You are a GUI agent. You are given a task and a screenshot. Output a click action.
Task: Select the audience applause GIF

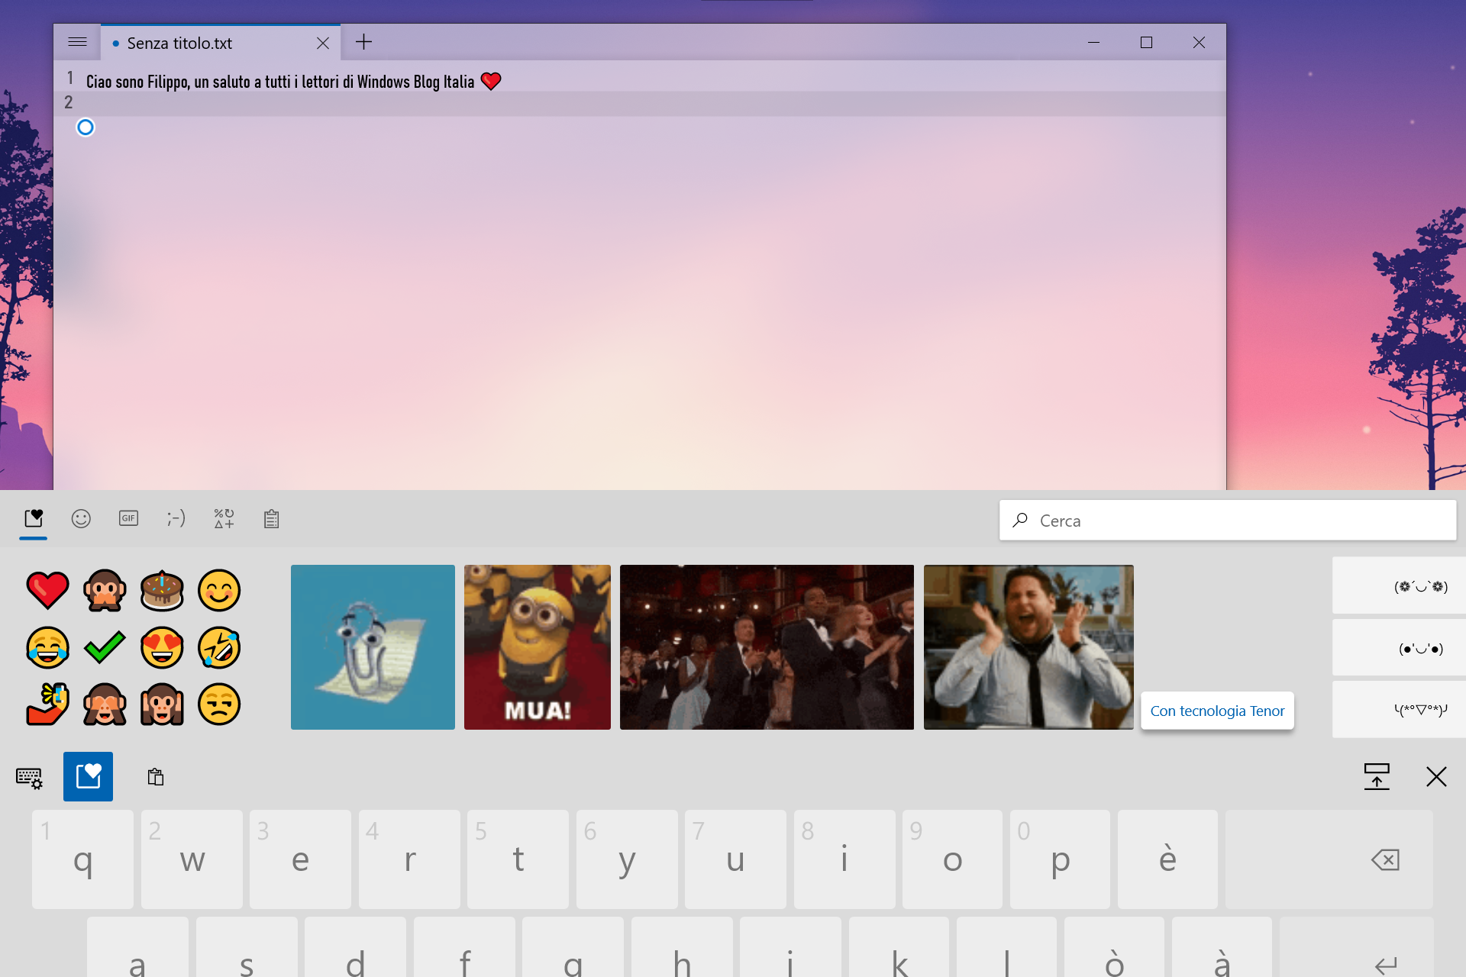coord(767,647)
